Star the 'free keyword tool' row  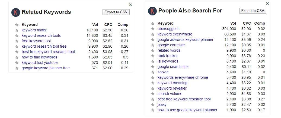coord(17,41)
